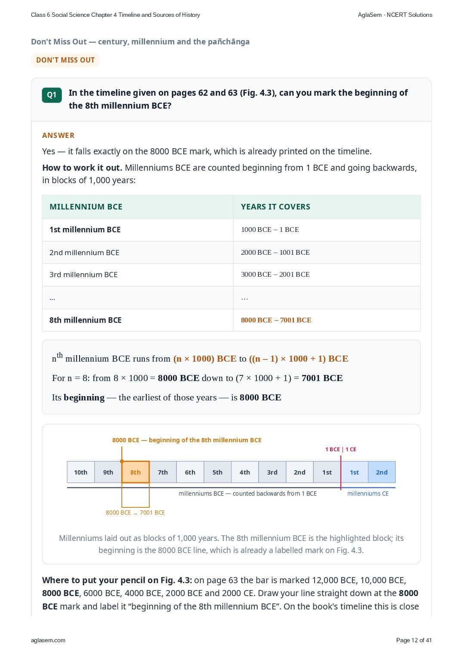Select the 10th millennium block on timeline
Image resolution: width=463 pixels, height=656 pixels.
80,472
